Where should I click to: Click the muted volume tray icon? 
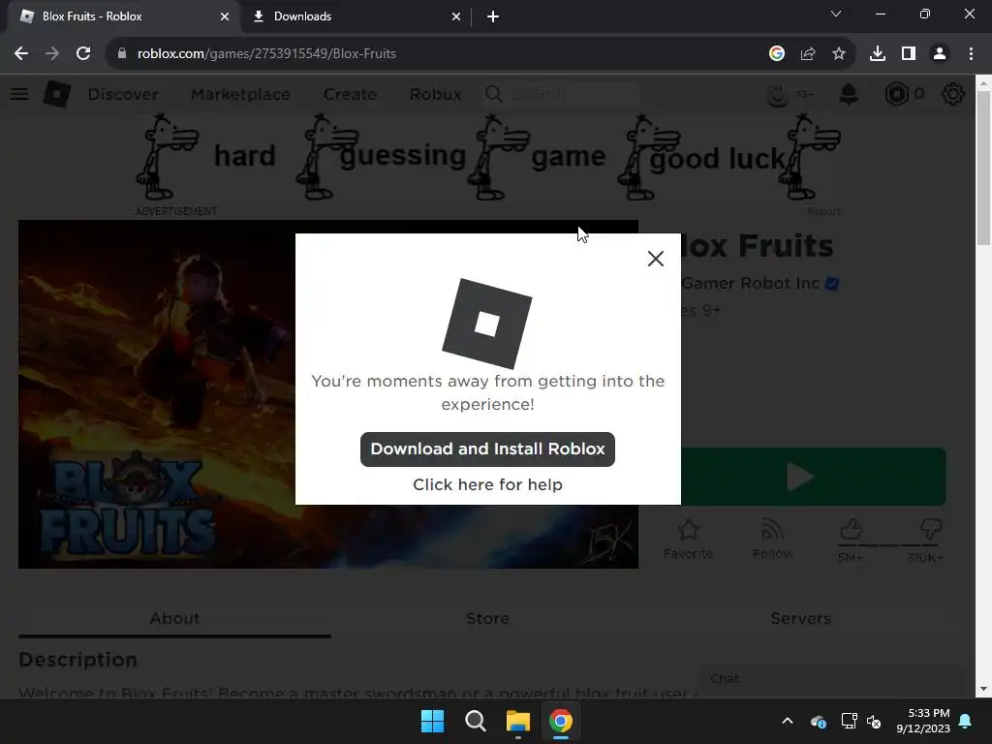(x=875, y=721)
